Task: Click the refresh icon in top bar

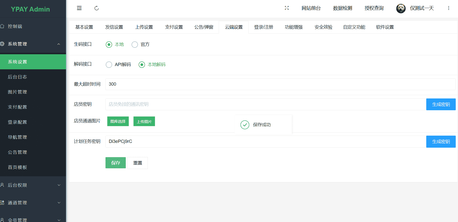Action: click(x=96, y=8)
